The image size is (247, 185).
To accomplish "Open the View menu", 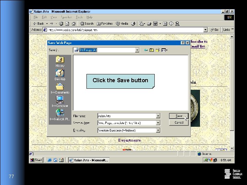I will click(x=54, y=17).
